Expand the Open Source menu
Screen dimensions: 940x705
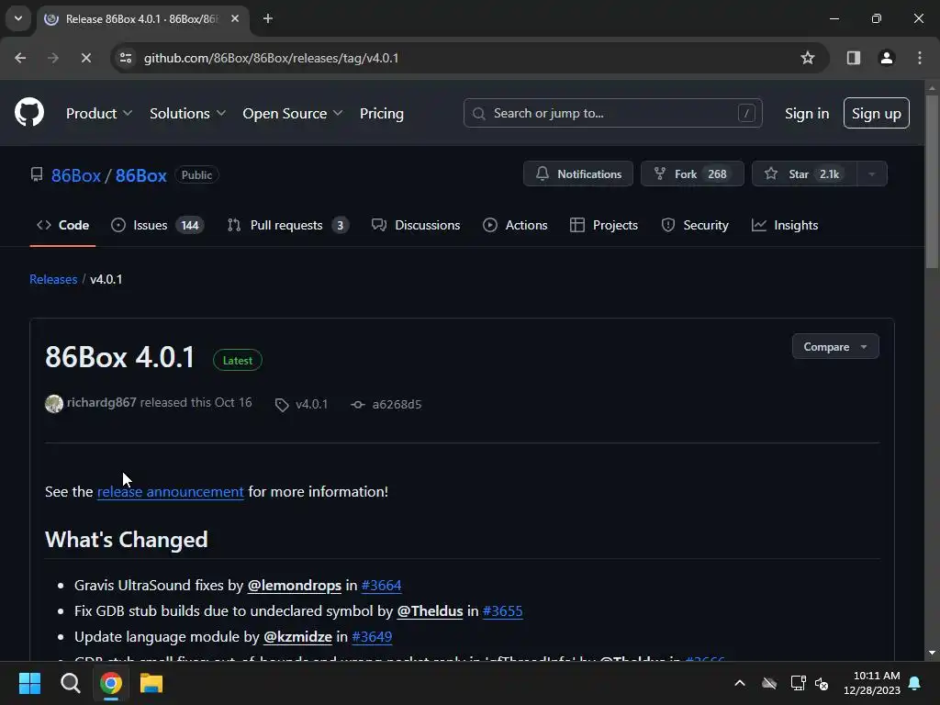pos(293,113)
